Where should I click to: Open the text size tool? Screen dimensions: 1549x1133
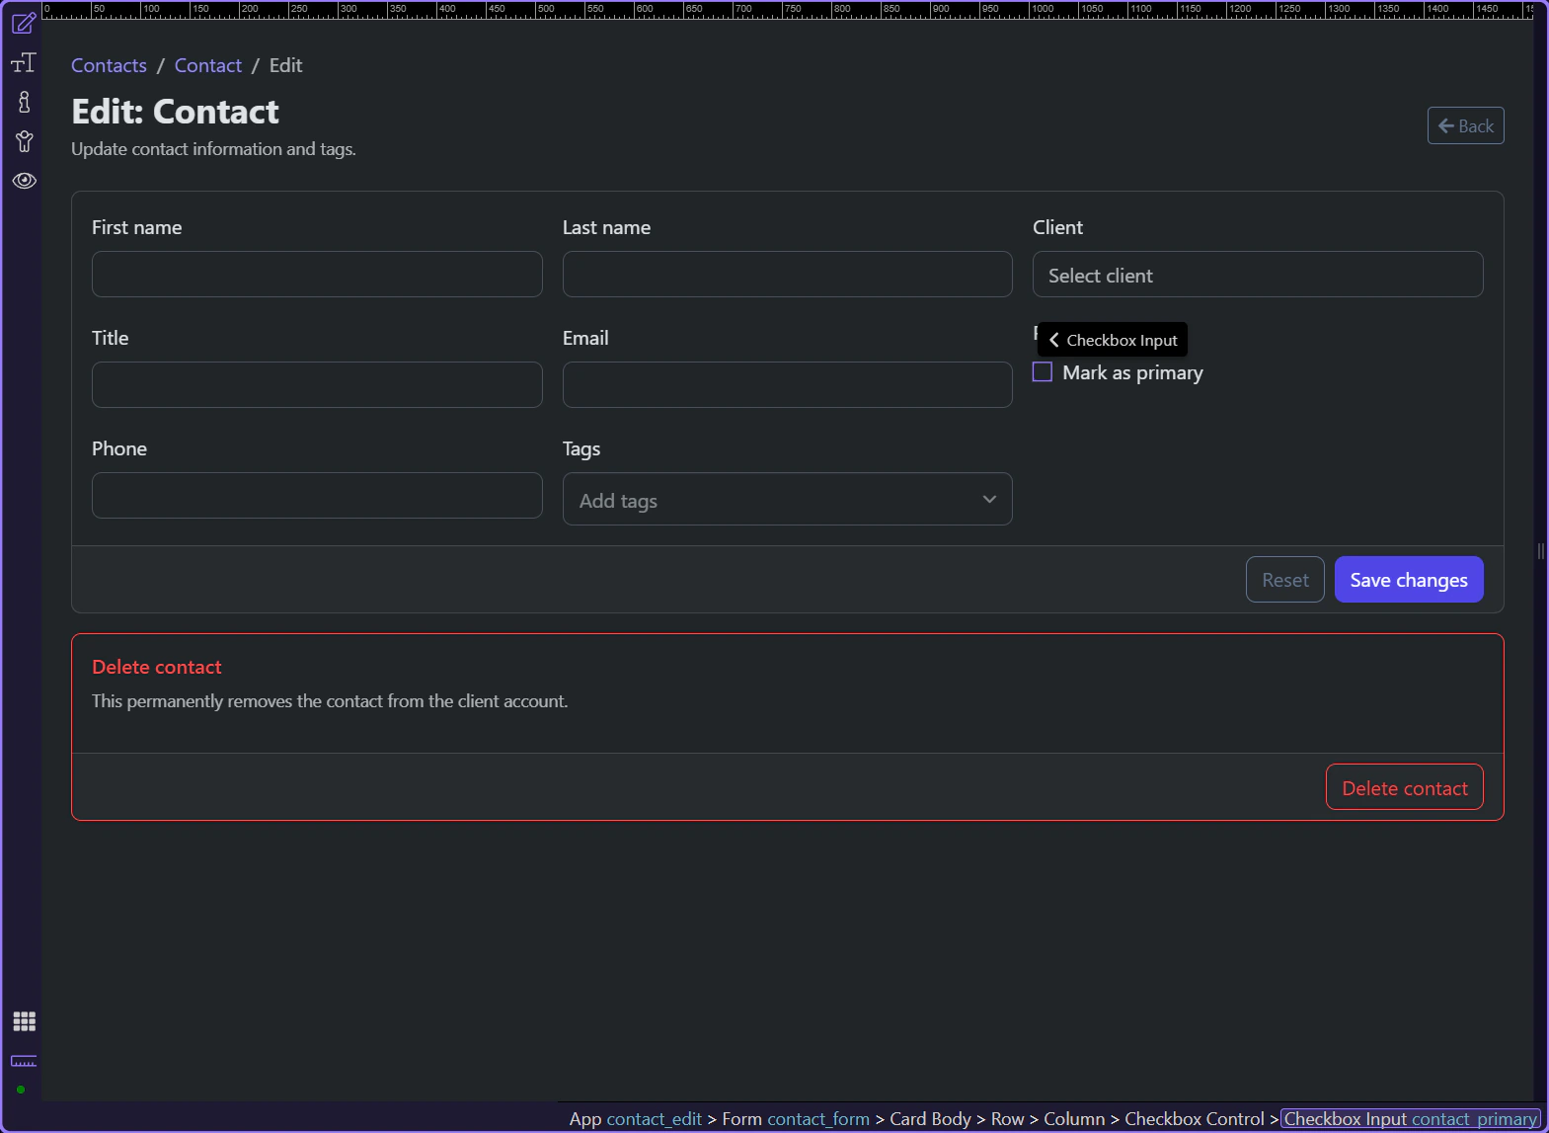(24, 63)
